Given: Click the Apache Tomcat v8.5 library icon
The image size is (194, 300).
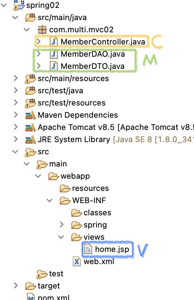Looking at the screenshot, I should pyautogui.click(x=30, y=127).
